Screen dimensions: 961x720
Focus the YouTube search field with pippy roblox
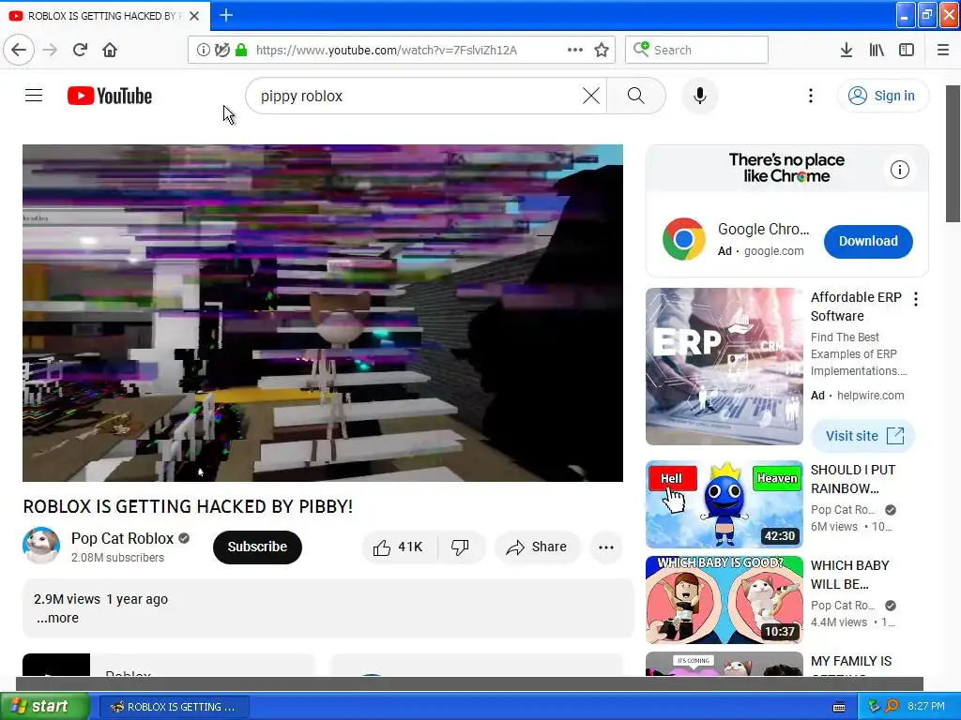pos(417,97)
